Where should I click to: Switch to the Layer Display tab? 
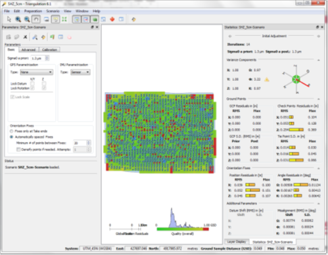237,242
